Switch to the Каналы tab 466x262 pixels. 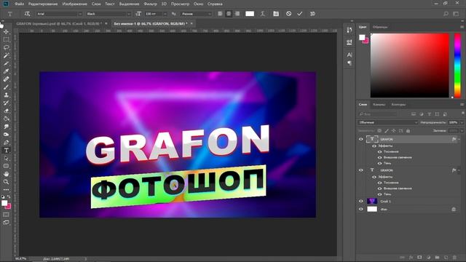coord(379,105)
